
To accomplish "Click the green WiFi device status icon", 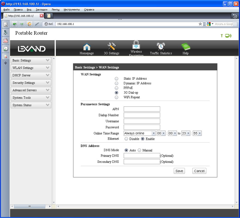I will (228, 36).
